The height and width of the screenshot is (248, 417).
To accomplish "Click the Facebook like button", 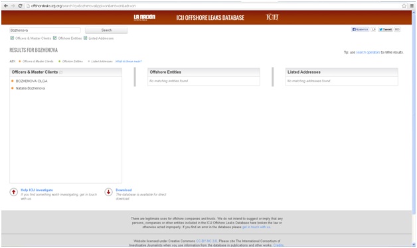I will (361, 29).
